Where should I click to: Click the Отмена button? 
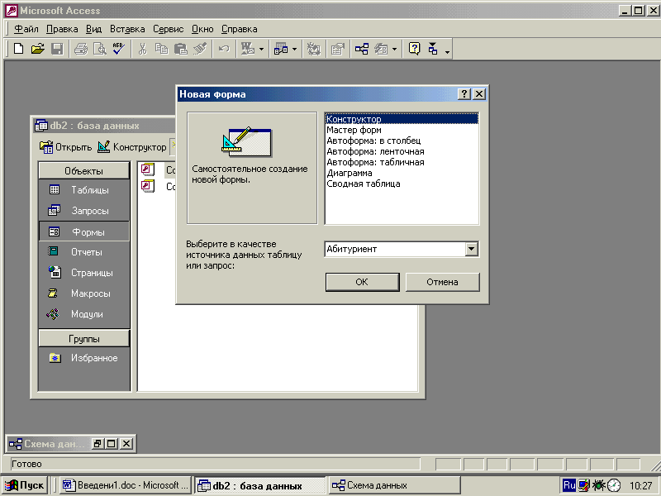click(442, 282)
